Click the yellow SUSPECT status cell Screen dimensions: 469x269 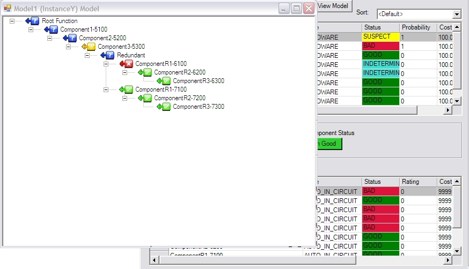(x=380, y=37)
